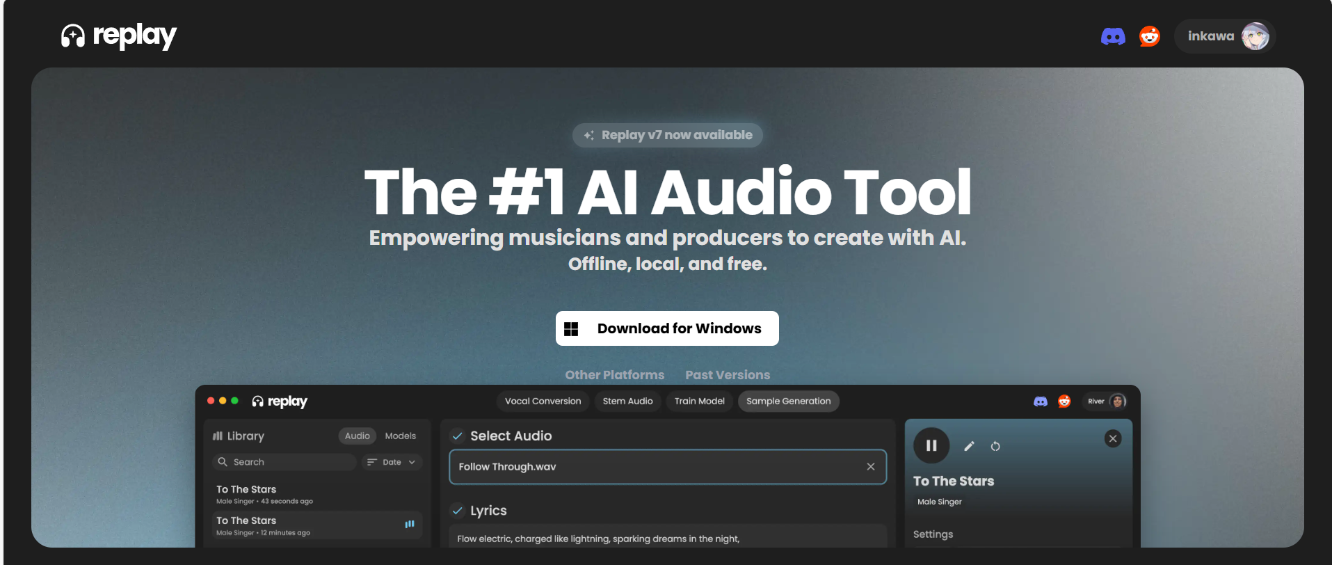Click the Library bars icon
Image resolution: width=1332 pixels, height=565 pixels.
pyautogui.click(x=218, y=436)
